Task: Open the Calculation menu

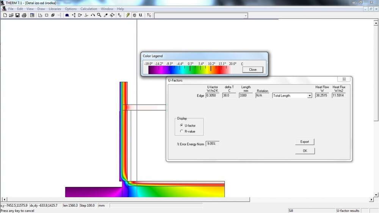Action: (89, 9)
